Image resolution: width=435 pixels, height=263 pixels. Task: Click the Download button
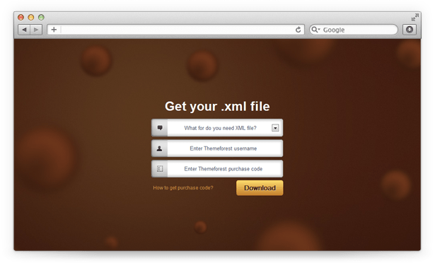[260, 188]
